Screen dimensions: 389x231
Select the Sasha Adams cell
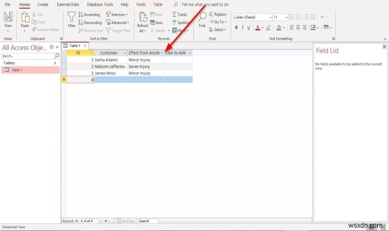click(111, 60)
